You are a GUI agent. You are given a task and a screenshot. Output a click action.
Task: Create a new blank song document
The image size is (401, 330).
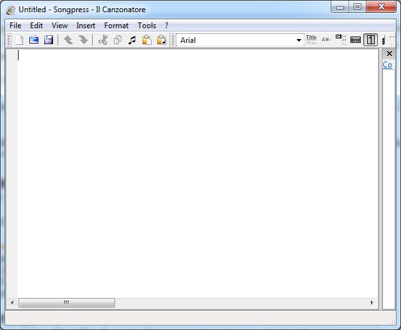coord(19,40)
